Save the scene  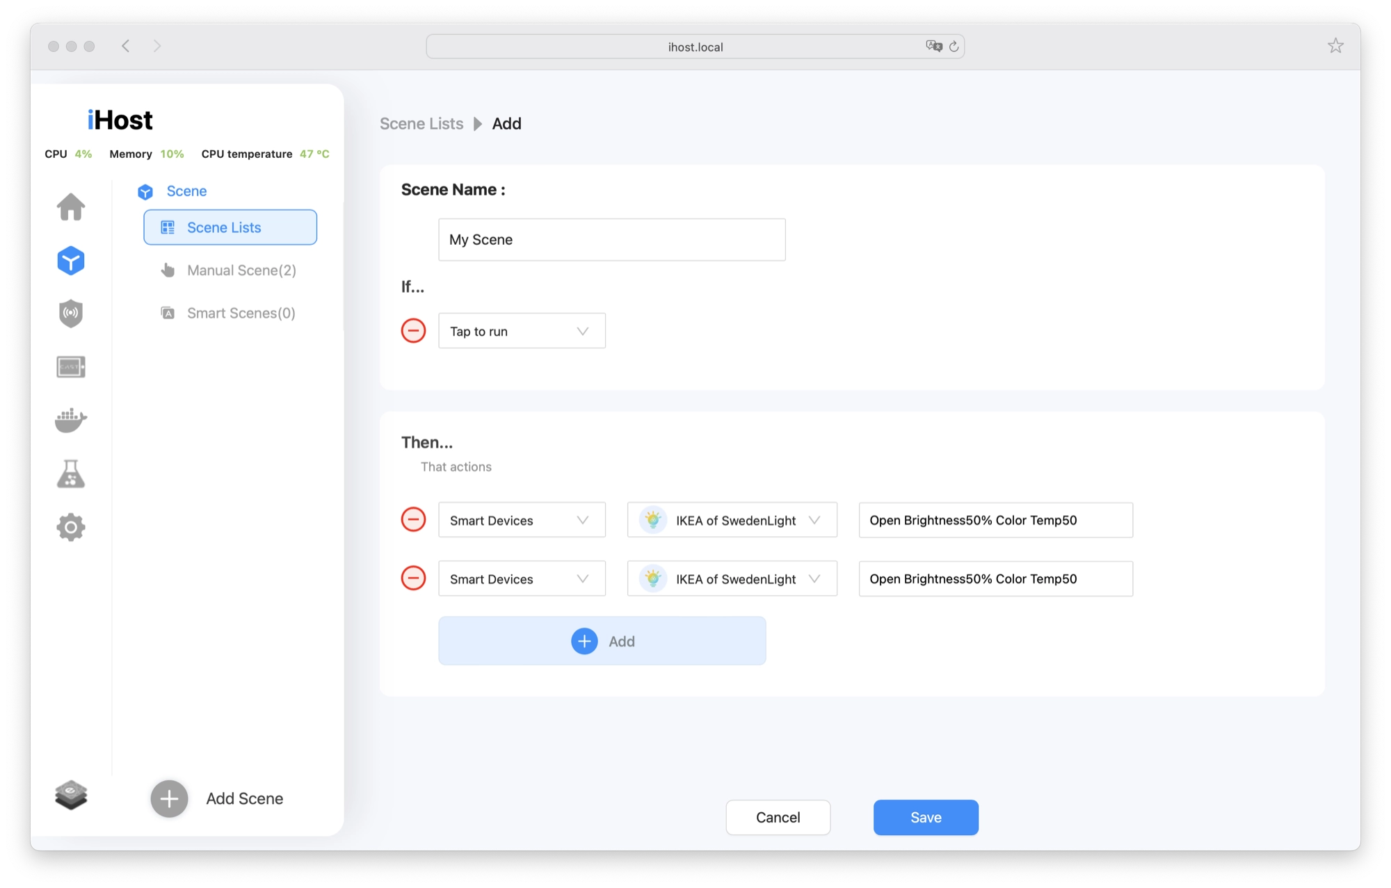(926, 817)
